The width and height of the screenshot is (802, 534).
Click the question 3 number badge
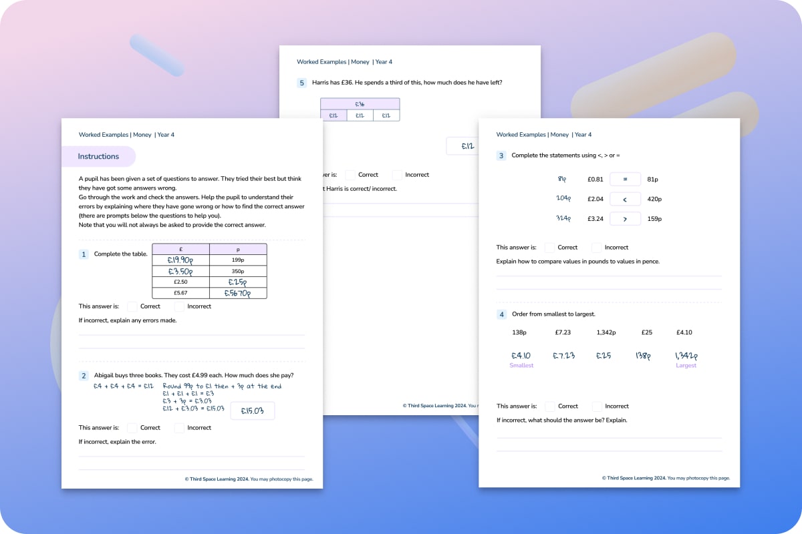(501, 156)
